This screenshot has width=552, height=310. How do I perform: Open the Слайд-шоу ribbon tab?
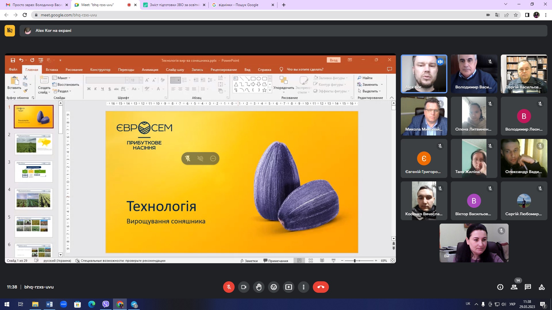(175, 69)
